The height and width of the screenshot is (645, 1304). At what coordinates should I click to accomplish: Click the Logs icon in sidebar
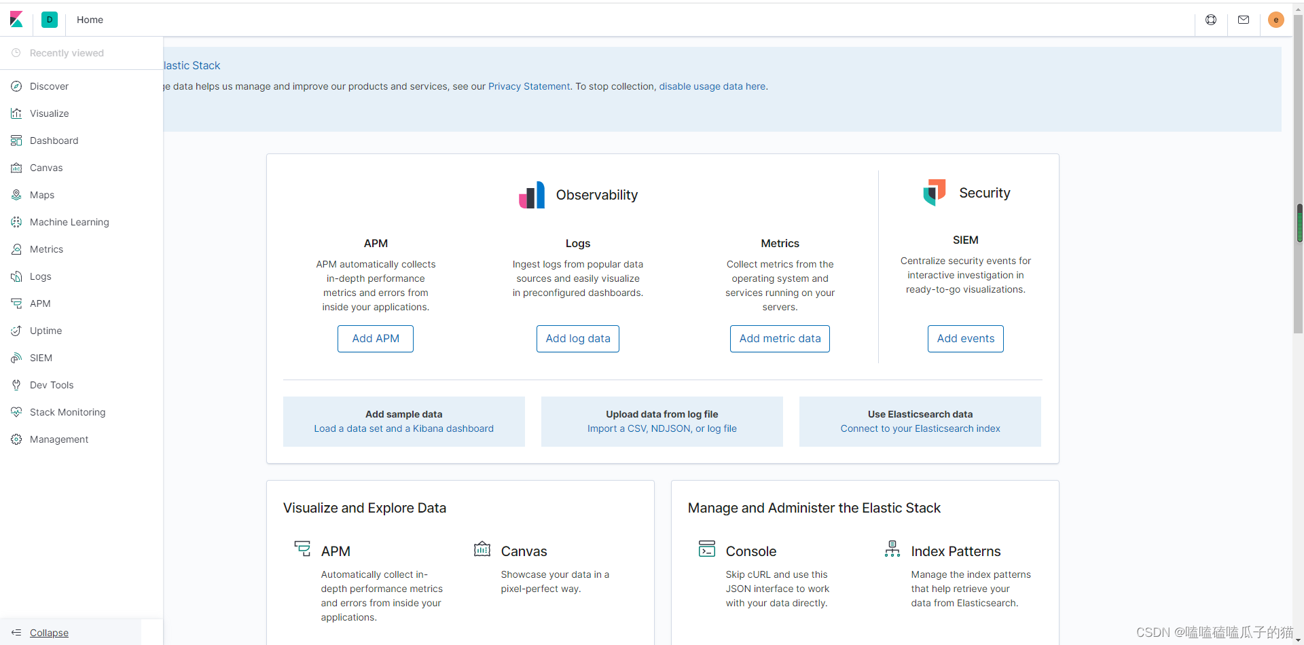[16, 276]
